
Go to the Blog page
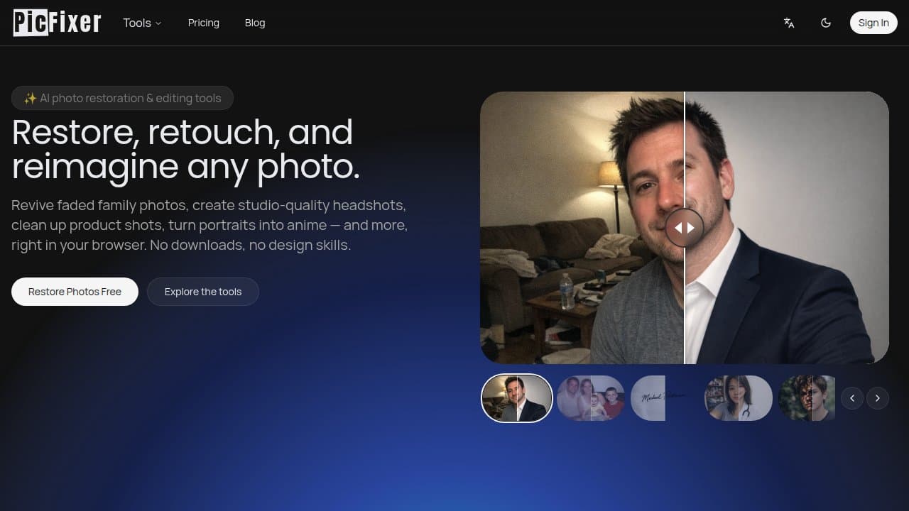pyautogui.click(x=255, y=23)
